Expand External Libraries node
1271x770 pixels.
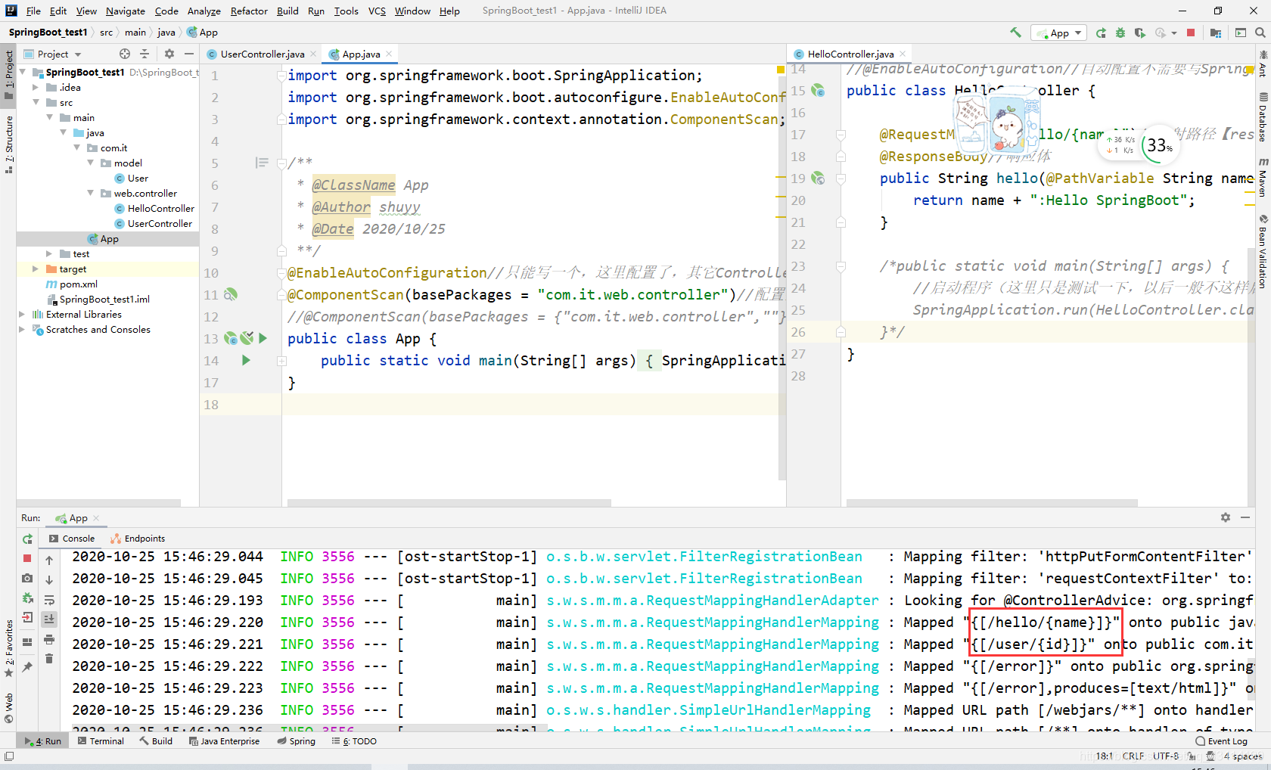pos(22,314)
